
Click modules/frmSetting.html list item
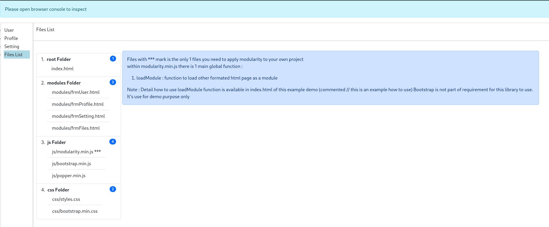[78, 116]
